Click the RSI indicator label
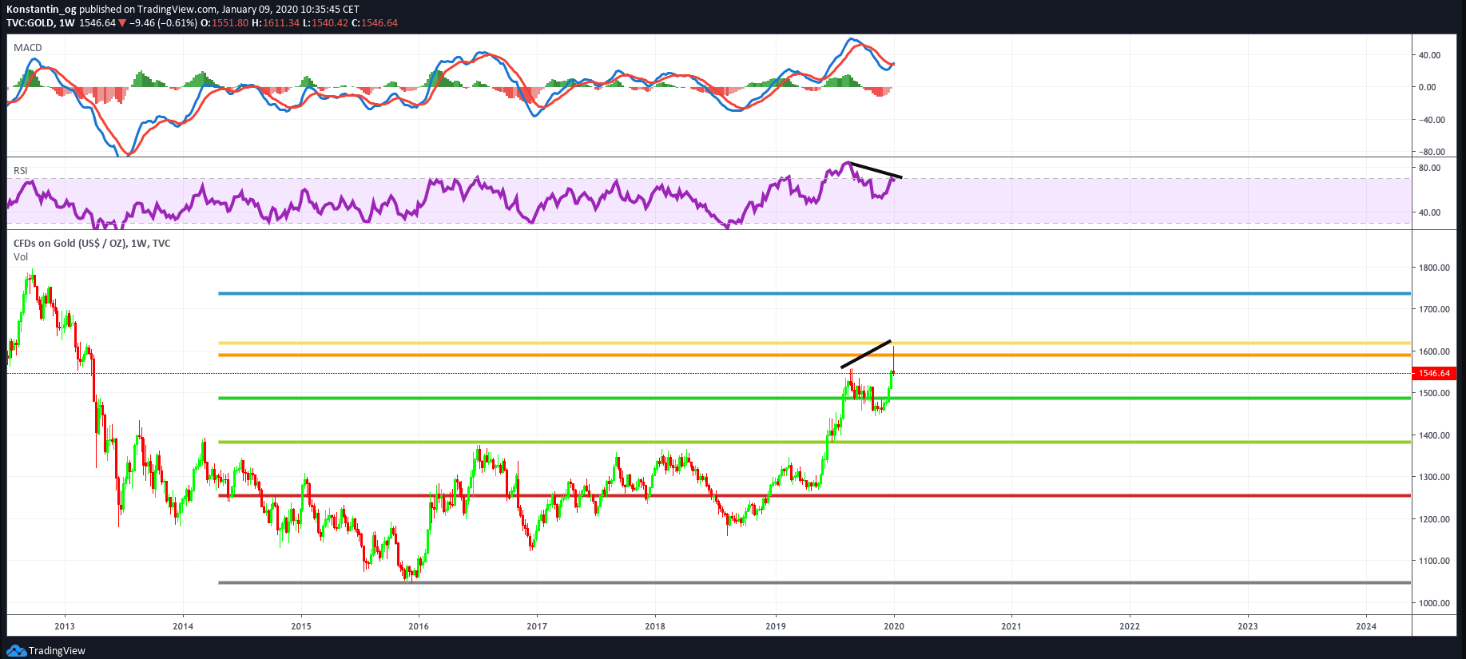The width and height of the screenshot is (1466, 659). click(21, 171)
